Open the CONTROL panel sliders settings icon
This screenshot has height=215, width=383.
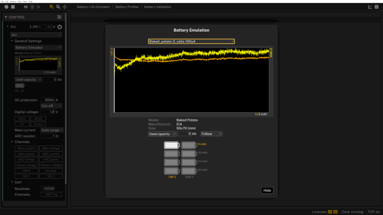pyautogui.click(x=59, y=17)
